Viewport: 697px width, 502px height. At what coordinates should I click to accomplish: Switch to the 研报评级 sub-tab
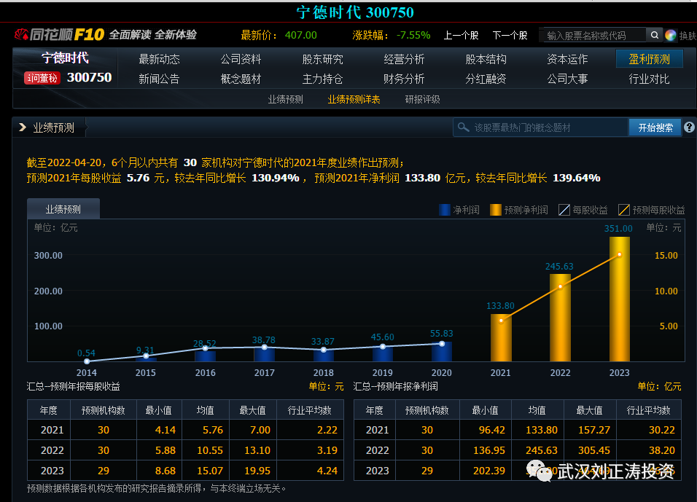422,100
